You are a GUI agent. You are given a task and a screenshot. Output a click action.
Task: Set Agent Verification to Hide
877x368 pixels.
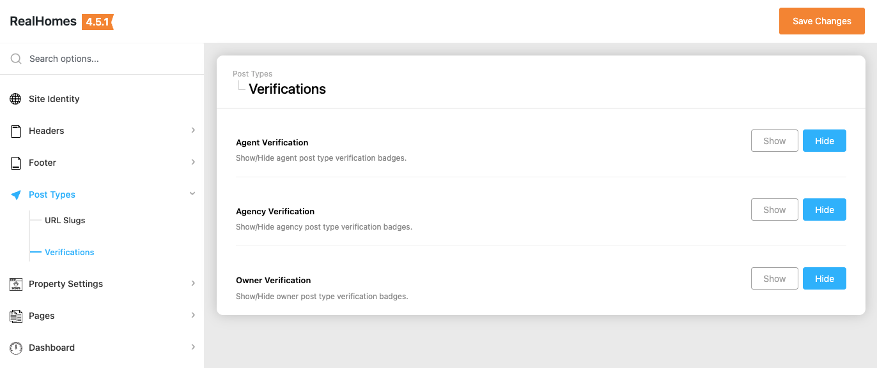coord(824,141)
